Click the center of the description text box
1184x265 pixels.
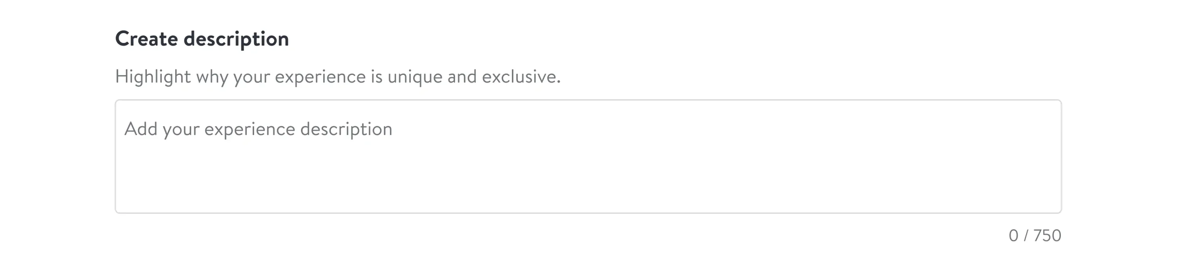588,156
